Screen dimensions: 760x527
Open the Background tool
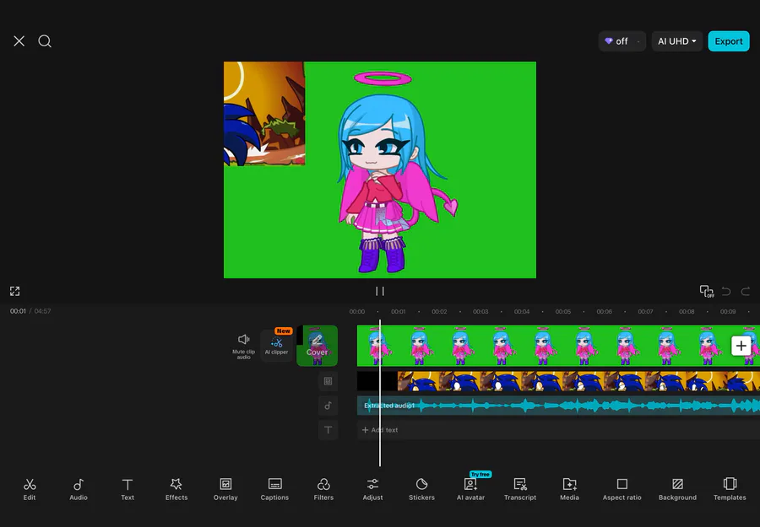(x=677, y=489)
